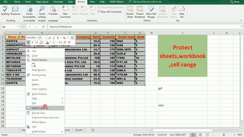This screenshot has width=244, height=137.
Task: Open the borders dropdown arrow in mini toolbar
Action: [x=57, y=42]
